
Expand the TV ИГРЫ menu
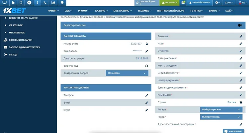(197, 11)
